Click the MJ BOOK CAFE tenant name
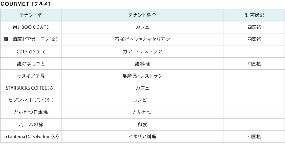Viewport: 285px width, 151px height. (31, 27)
